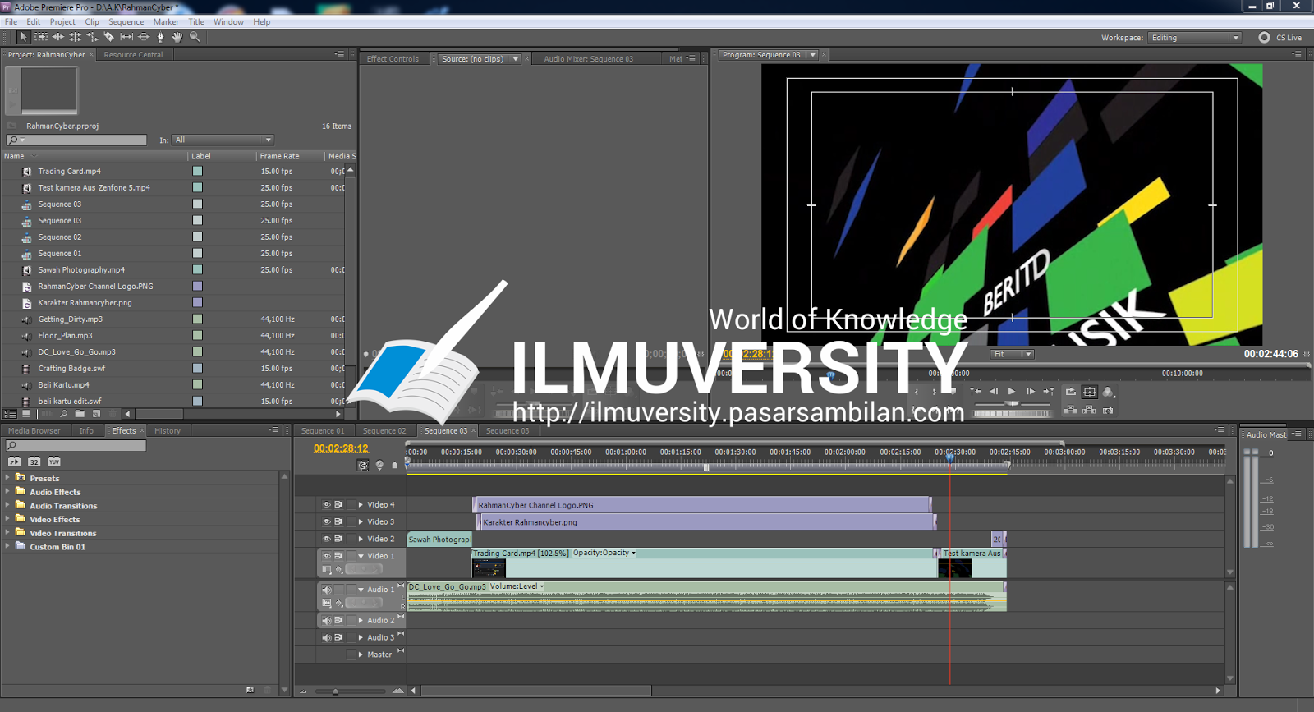The width and height of the screenshot is (1314, 712).
Task: Toggle Video 4 track visibility eye
Action: 326,505
